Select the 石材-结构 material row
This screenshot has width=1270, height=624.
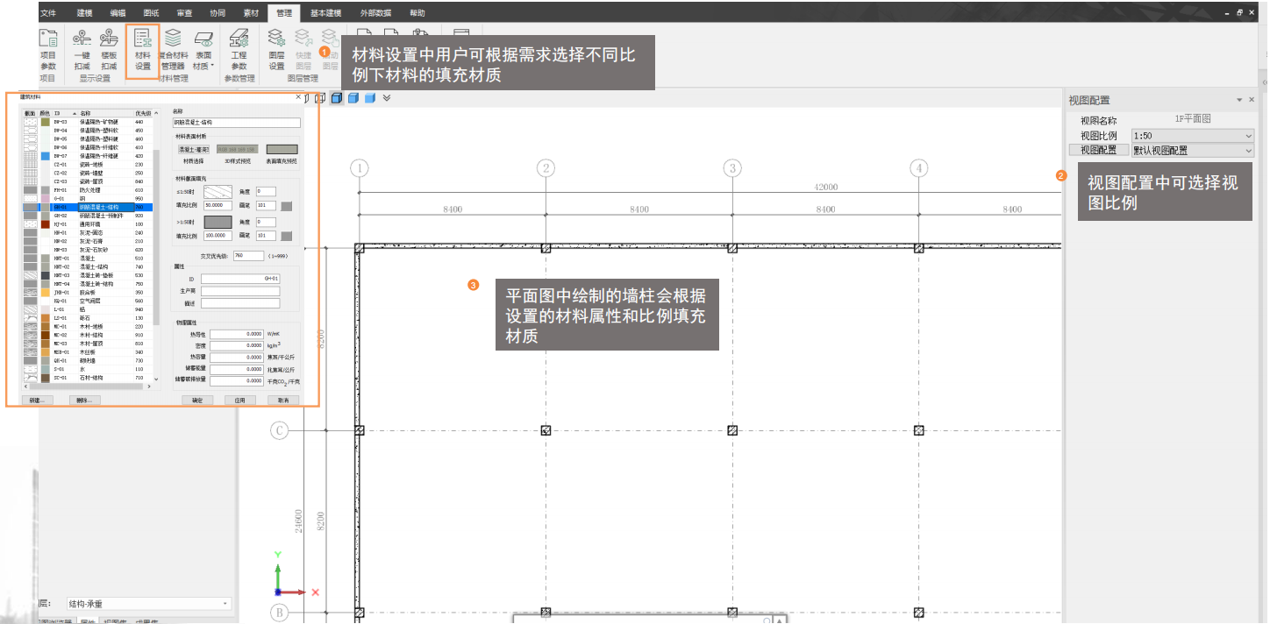(x=88, y=378)
